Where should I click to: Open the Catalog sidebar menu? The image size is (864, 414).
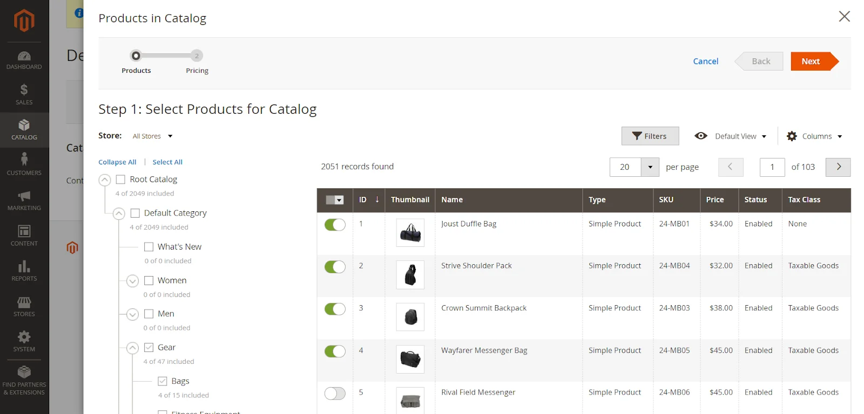click(x=24, y=130)
